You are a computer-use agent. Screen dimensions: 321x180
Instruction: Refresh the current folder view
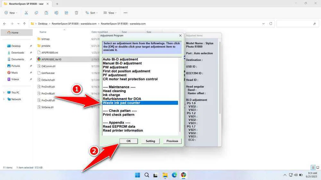click(271, 24)
